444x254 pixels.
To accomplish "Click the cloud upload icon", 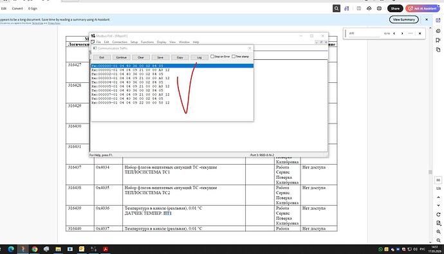I will click(x=369, y=8).
